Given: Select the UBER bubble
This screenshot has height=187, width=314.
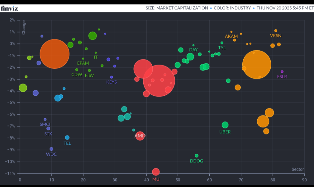Looking at the screenshot, I should point(225,125).
